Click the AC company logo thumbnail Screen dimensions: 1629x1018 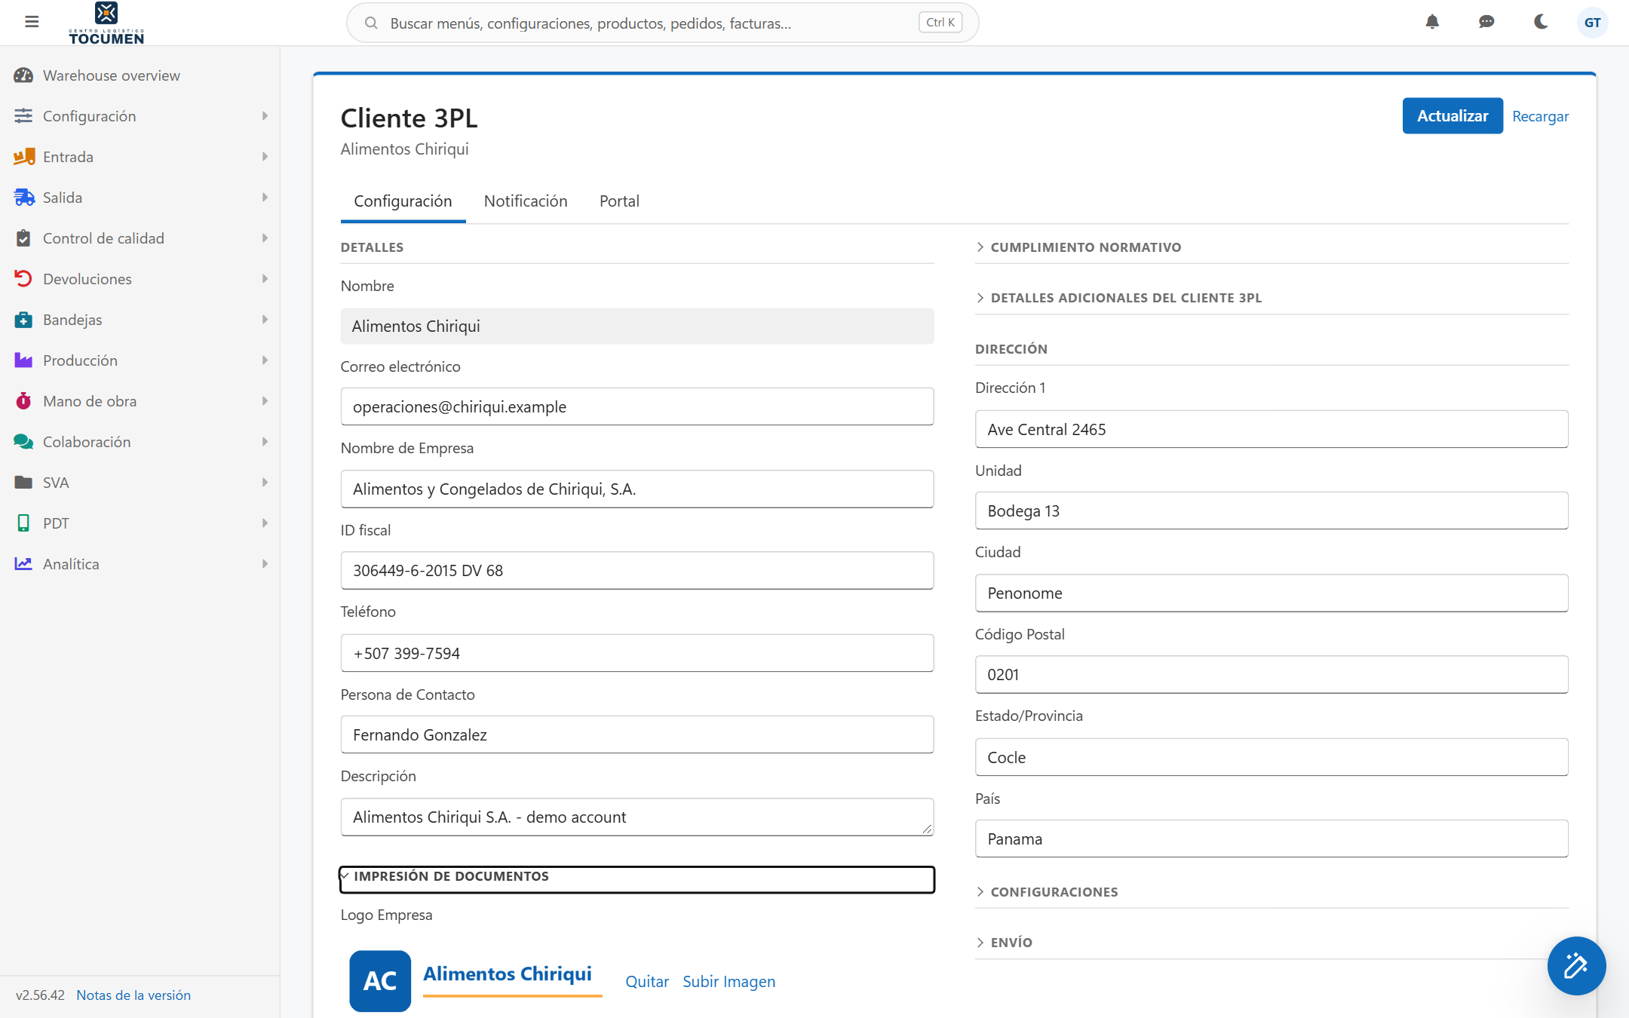tap(380, 980)
